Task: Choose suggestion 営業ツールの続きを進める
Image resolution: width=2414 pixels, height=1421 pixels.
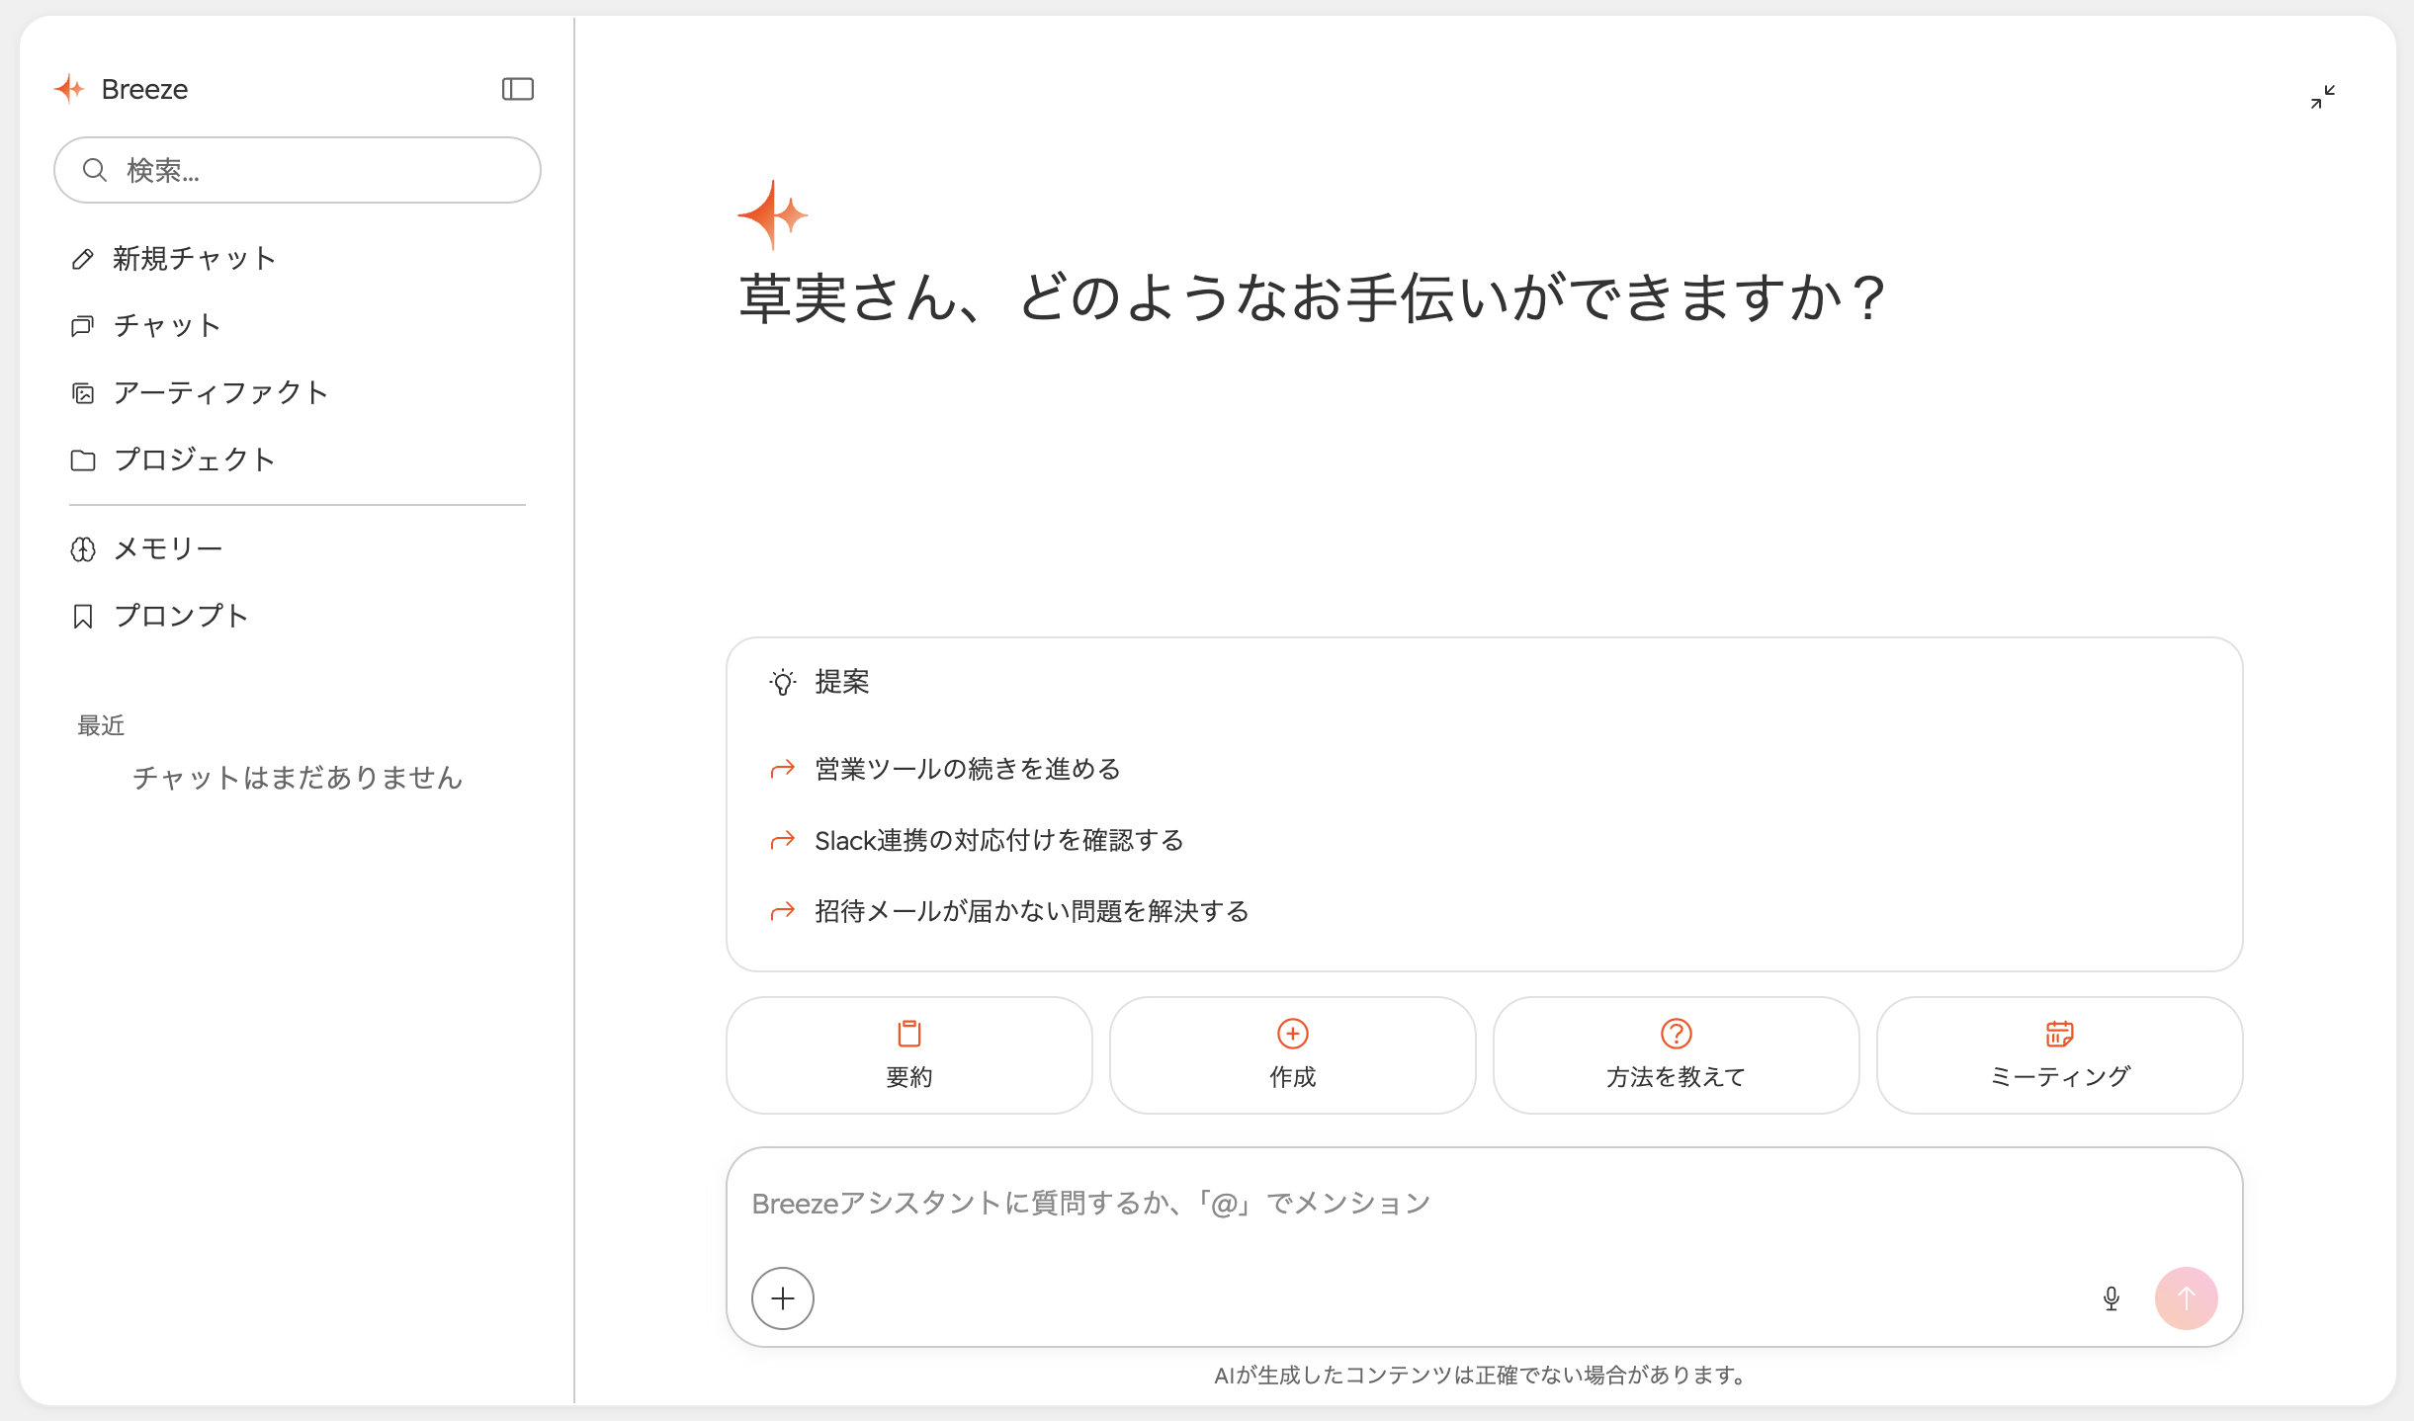Action: tap(967, 769)
